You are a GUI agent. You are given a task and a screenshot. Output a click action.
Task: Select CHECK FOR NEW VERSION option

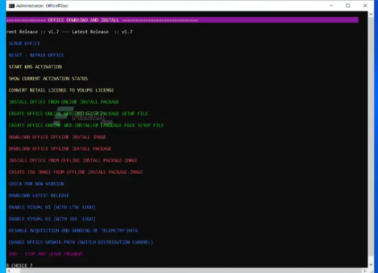(36, 183)
